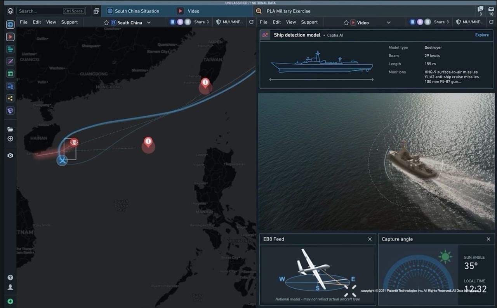Click the window layout icon next to search

coord(96,11)
